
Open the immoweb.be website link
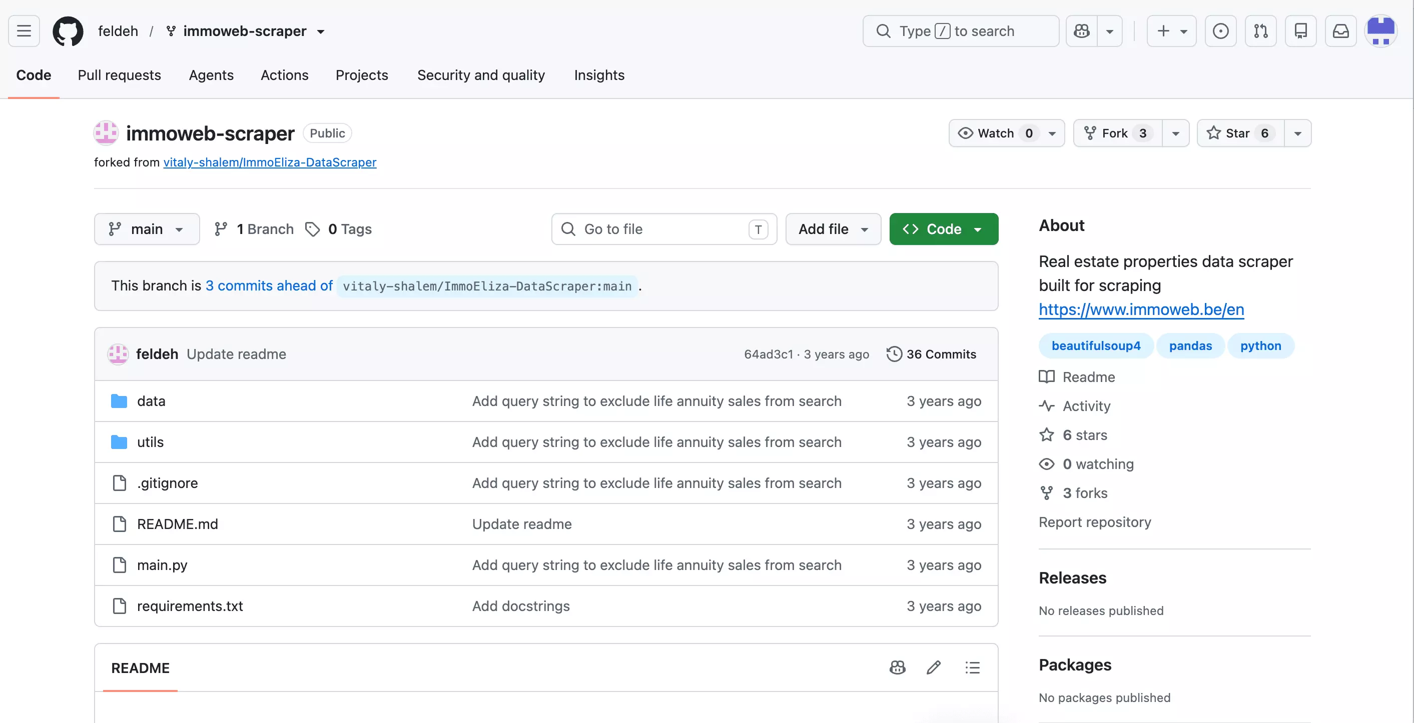1141,309
